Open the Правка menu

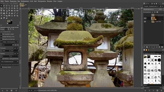[7, 1]
